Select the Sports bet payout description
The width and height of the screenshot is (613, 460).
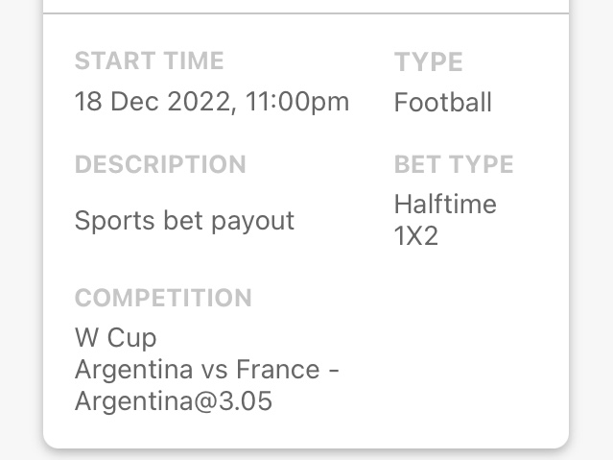click(x=184, y=221)
